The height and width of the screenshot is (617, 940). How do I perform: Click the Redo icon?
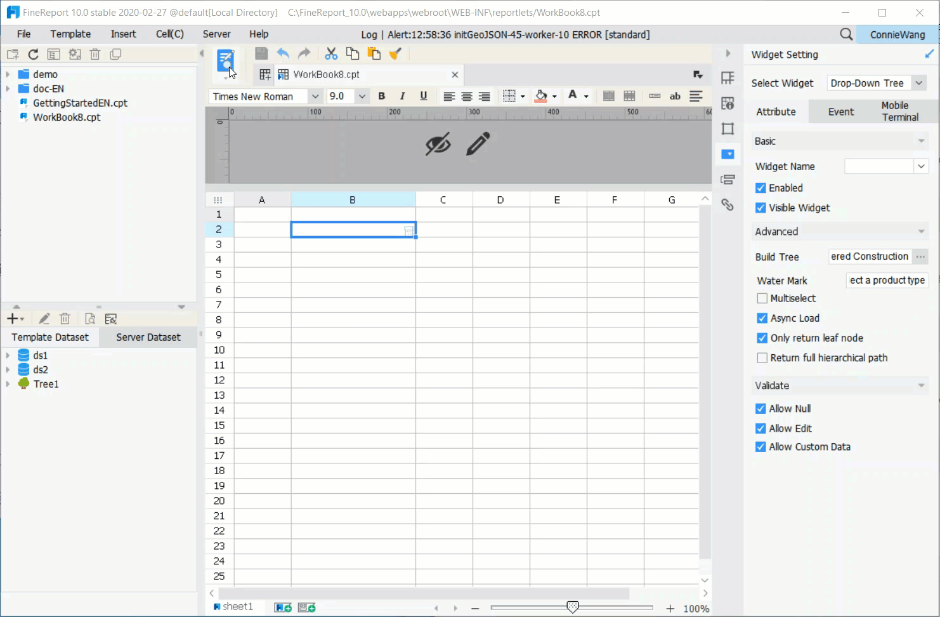coord(304,53)
